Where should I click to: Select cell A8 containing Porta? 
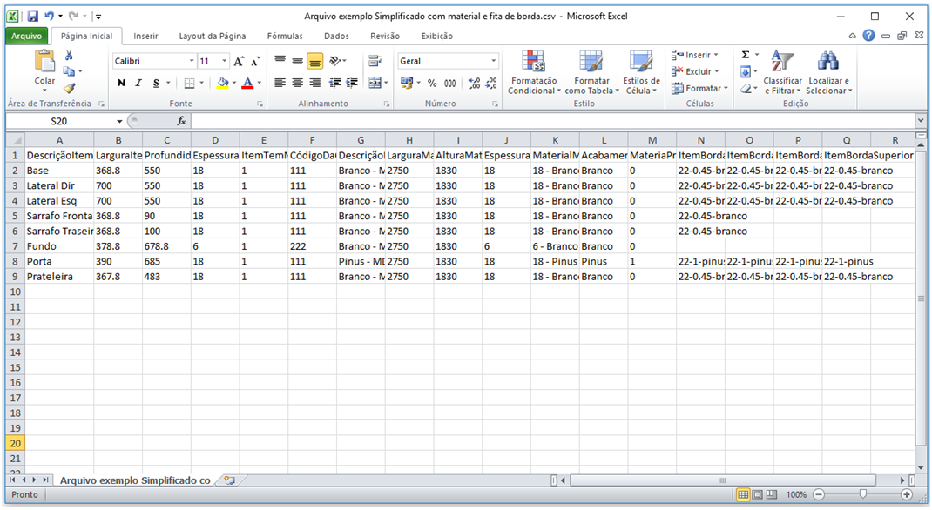(x=59, y=261)
